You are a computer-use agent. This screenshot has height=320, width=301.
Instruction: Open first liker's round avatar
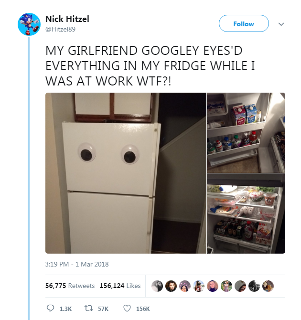pos(157,286)
